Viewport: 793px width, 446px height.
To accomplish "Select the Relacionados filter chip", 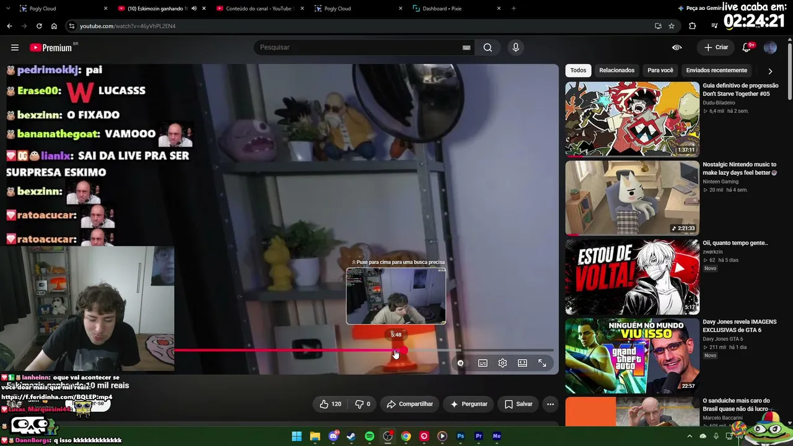I will [616, 71].
